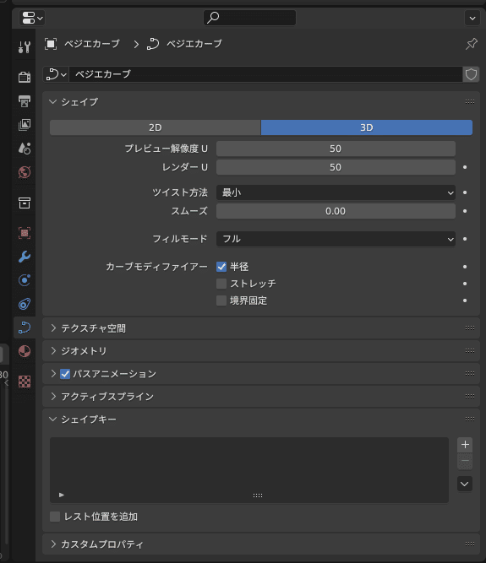
Task: Switch the curve shape to 2D
Action: coord(156,127)
